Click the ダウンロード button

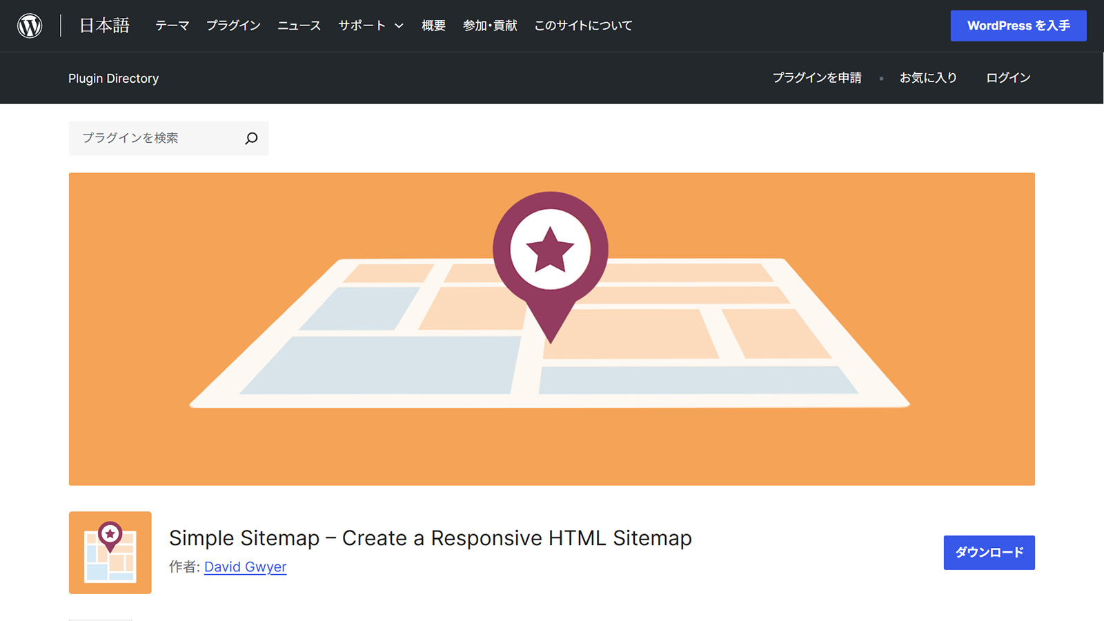pos(989,553)
